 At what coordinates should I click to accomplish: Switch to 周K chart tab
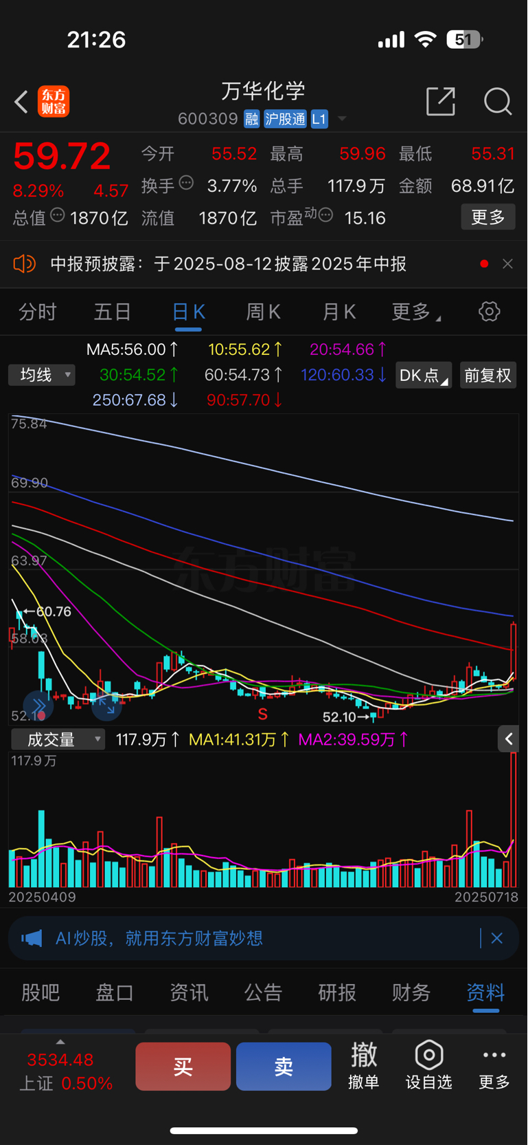(x=264, y=312)
